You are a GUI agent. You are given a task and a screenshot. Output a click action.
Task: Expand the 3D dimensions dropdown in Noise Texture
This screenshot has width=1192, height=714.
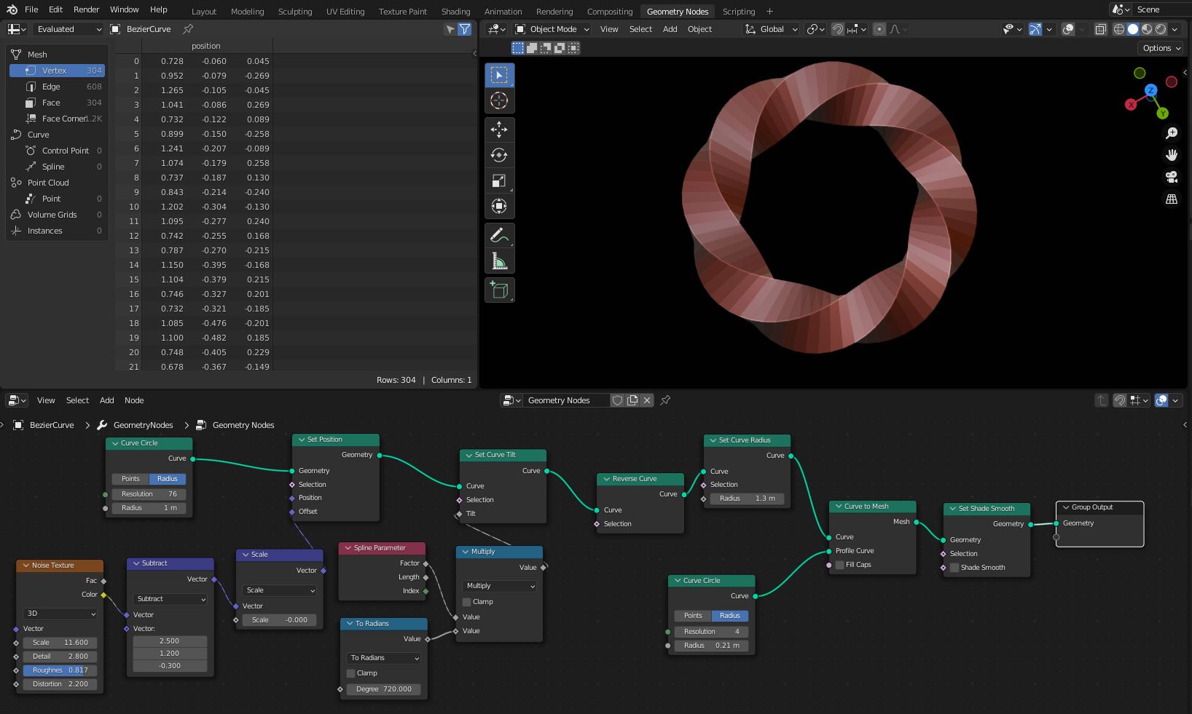[60, 614]
